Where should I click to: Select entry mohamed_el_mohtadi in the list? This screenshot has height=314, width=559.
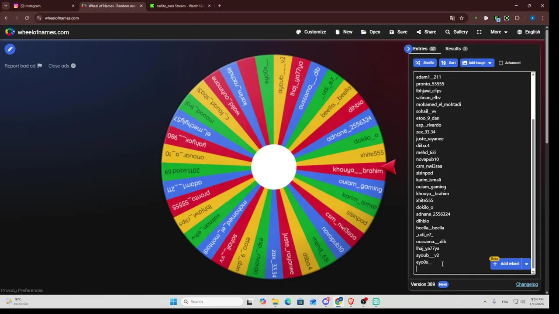pos(438,105)
